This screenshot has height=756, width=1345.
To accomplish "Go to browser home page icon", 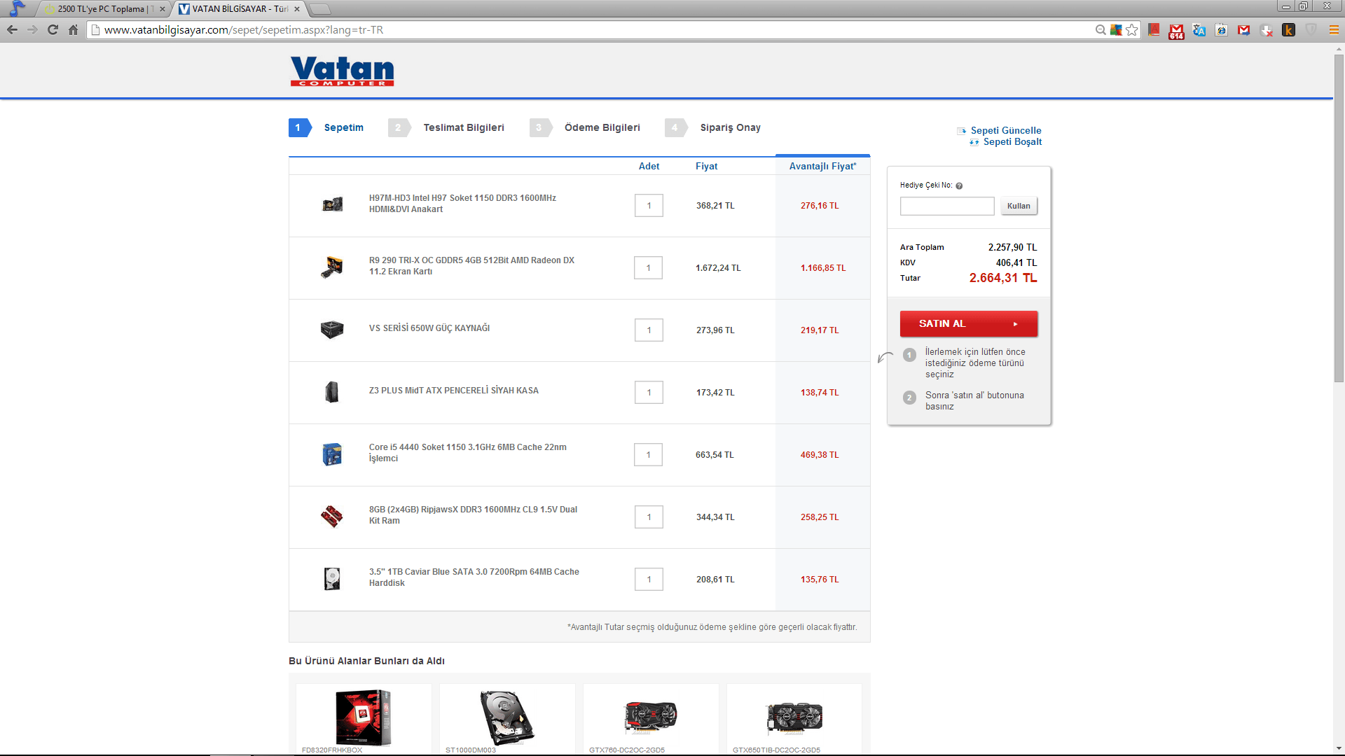I will pos(74,30).
